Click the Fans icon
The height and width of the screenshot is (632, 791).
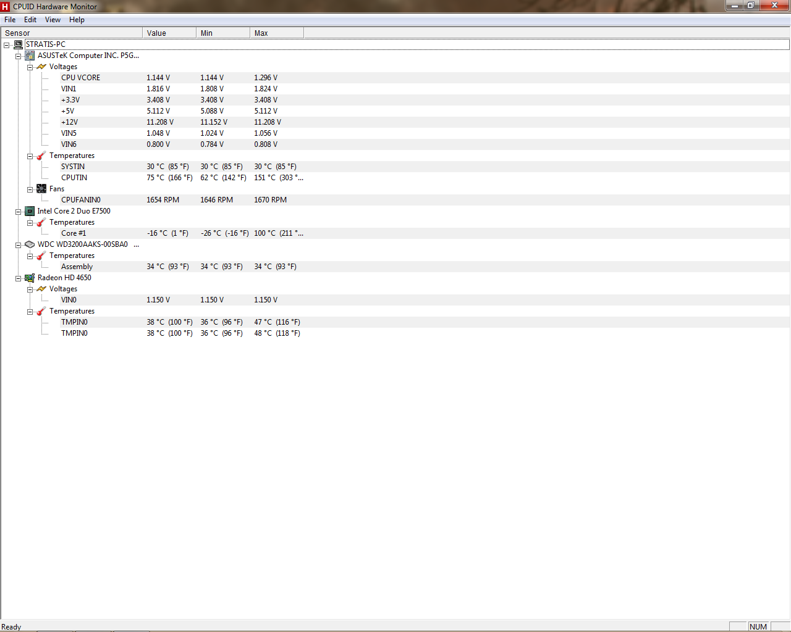(41, 189)
